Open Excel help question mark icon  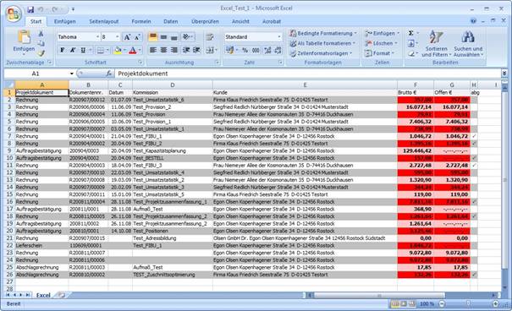473,21
